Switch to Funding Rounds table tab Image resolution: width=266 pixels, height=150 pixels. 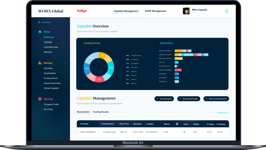coord(101,112)
